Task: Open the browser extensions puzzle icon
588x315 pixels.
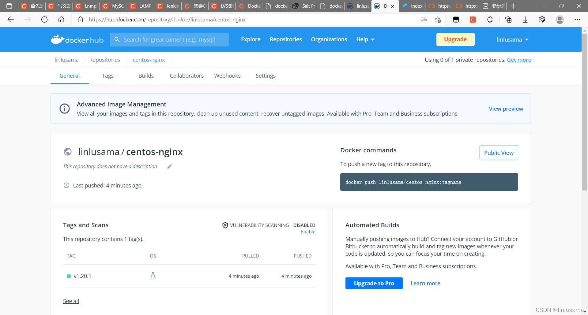Action: point(490,20)
